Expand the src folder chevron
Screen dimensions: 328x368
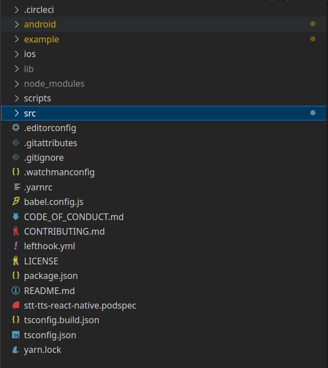click(x=16, y=113)
